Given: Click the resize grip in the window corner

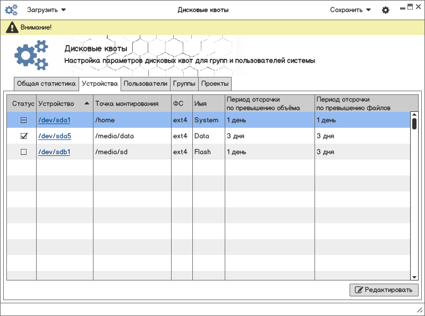Looking at the screenshot, I should pos(419,310).
